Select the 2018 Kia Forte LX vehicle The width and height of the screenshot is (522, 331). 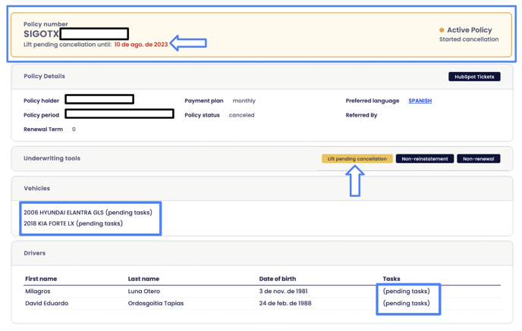[73, 223]
